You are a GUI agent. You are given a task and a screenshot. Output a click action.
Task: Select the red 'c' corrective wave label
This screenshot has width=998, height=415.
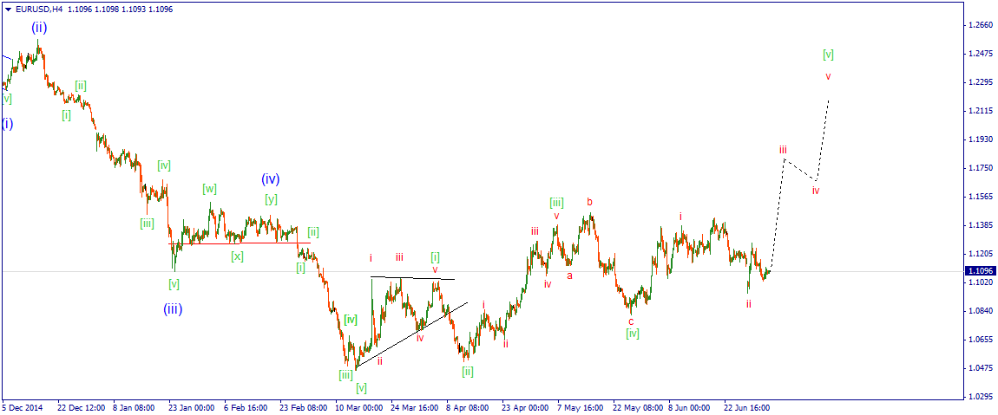631,321
